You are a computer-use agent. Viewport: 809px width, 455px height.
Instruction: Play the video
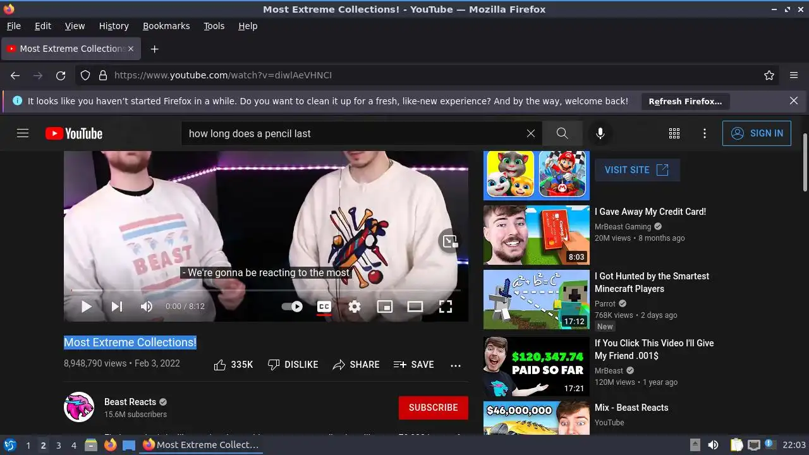click(87, 306)
